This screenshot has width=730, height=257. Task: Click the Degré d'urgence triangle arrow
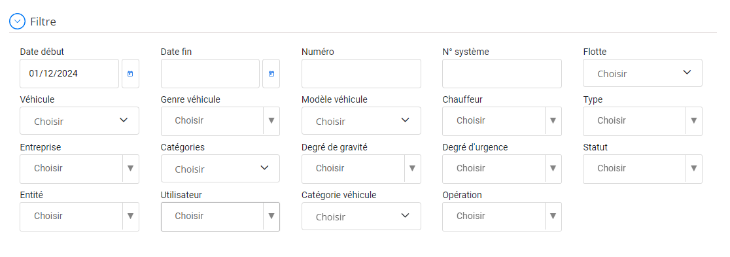553,168
